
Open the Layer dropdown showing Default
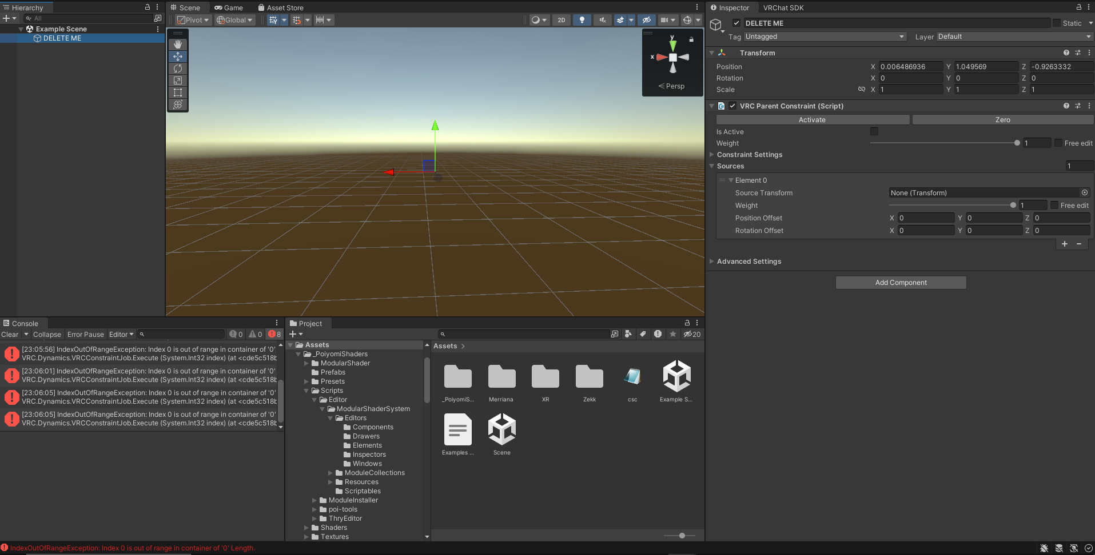click(x=1014, y=37)
